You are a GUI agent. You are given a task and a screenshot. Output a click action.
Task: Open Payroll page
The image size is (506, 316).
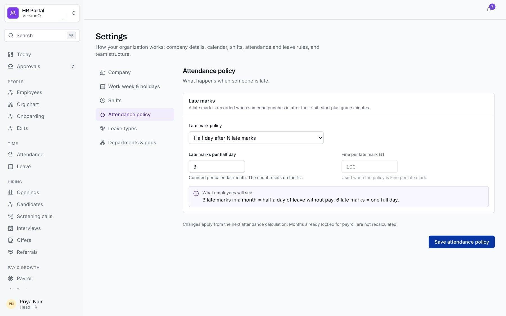(x=42, y=278)
